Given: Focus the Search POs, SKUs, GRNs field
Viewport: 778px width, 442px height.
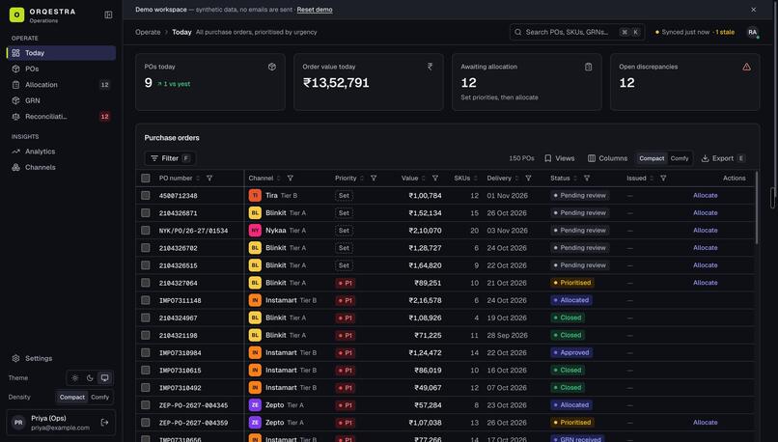Looking at the screenshot, I should coord(577,32).
